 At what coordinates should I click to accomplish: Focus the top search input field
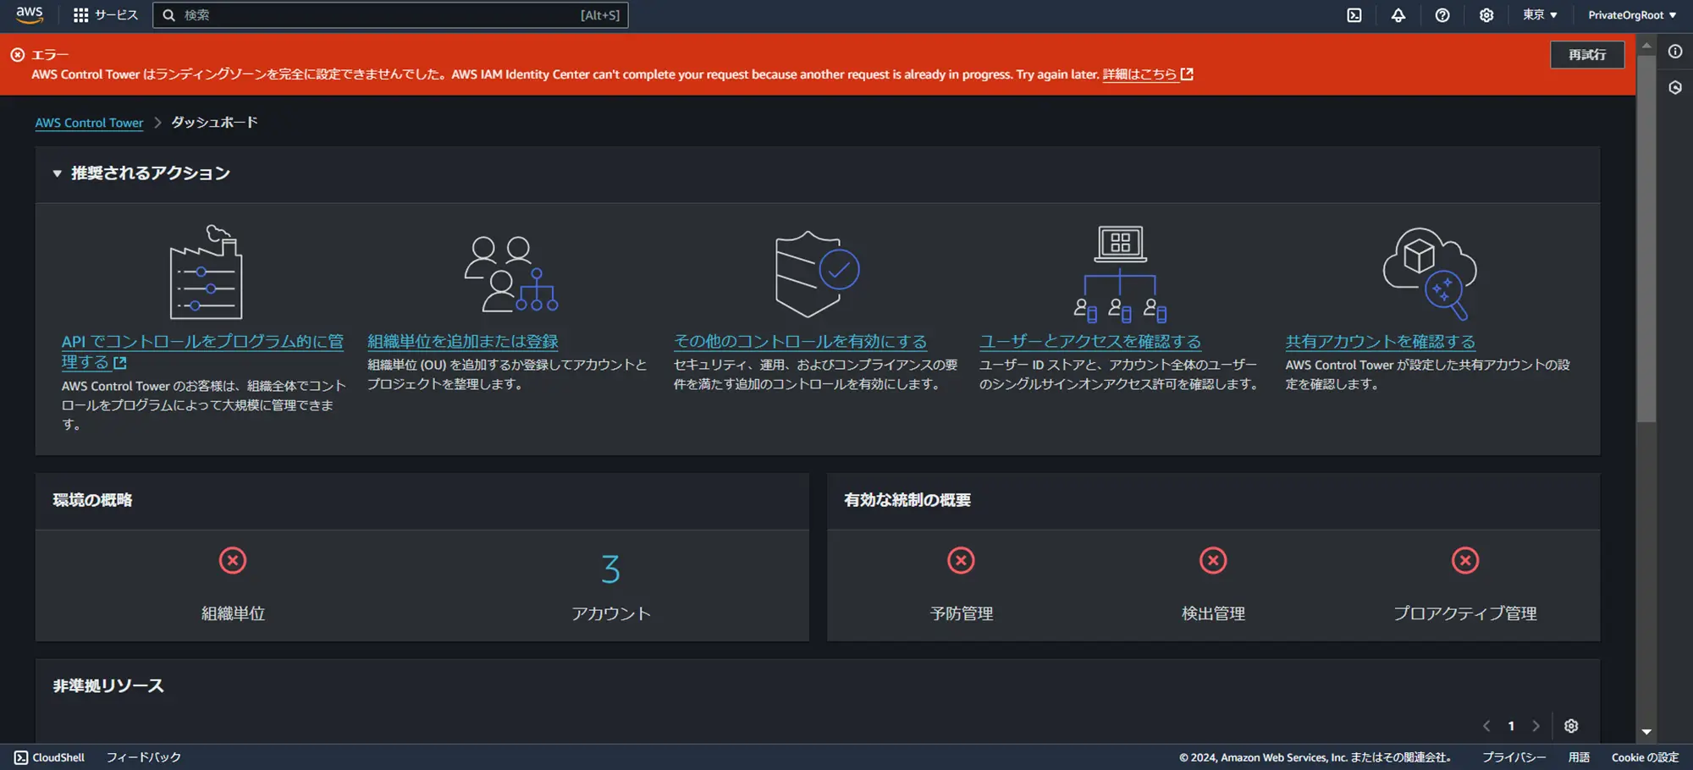(x=389, y=15)
